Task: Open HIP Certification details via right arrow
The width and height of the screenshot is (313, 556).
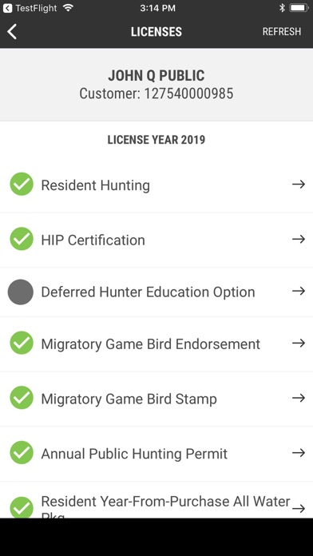Action: click(x=299, y=239)
